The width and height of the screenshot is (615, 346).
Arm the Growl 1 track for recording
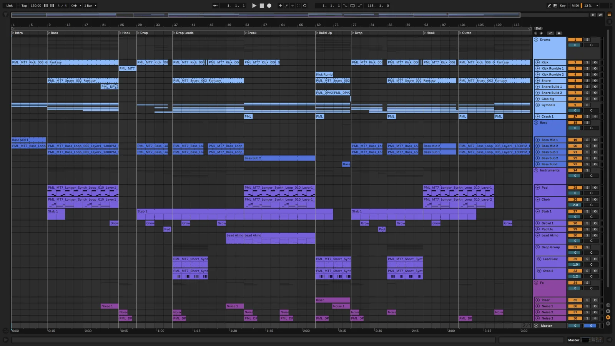[x=595, y=223]
